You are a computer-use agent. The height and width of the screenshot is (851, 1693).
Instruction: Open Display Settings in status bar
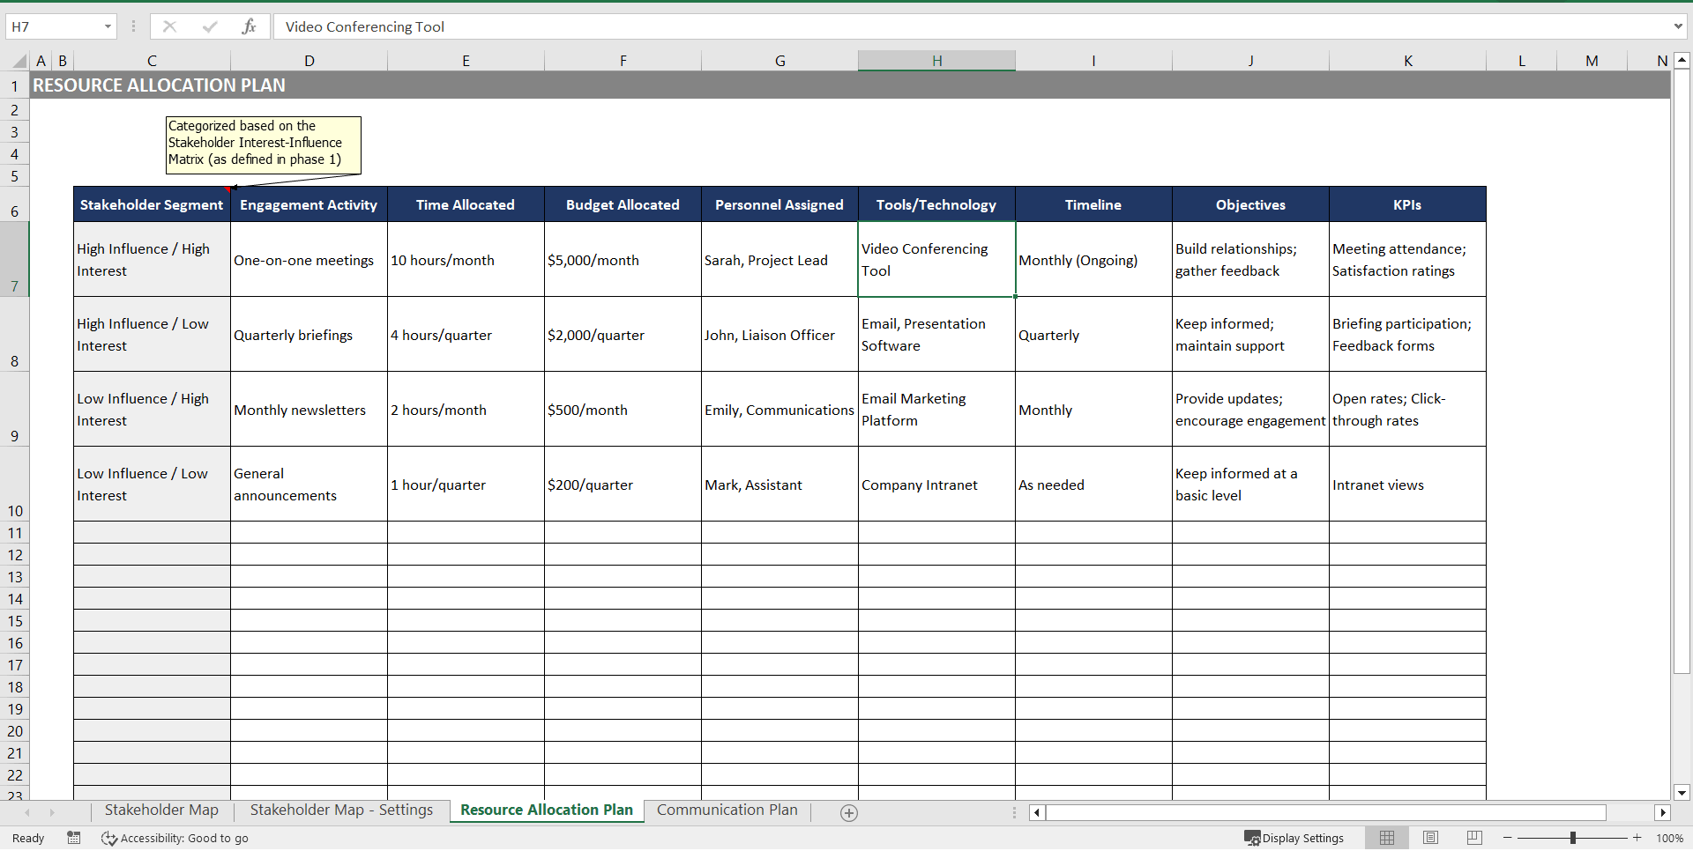pyautogui.click(x=1294, y=838)
